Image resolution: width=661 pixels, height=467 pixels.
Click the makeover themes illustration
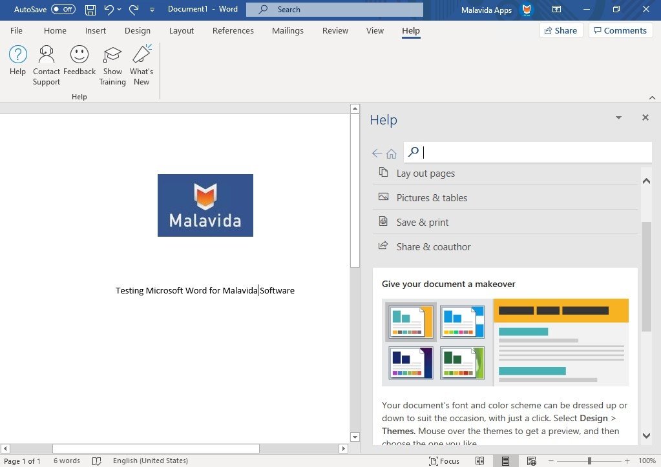[505, 343]
